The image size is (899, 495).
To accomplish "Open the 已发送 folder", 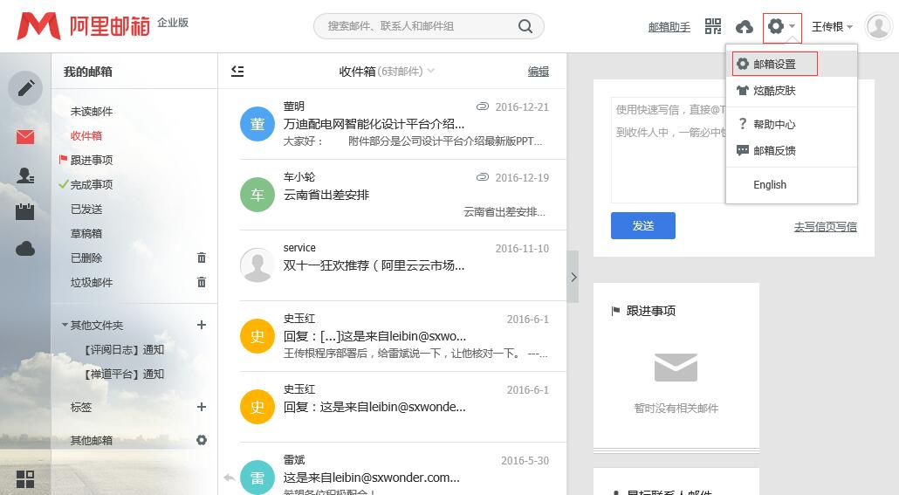I will 86,210.
